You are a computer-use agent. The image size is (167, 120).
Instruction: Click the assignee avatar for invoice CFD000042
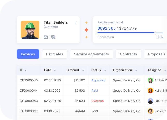[150, 111]
